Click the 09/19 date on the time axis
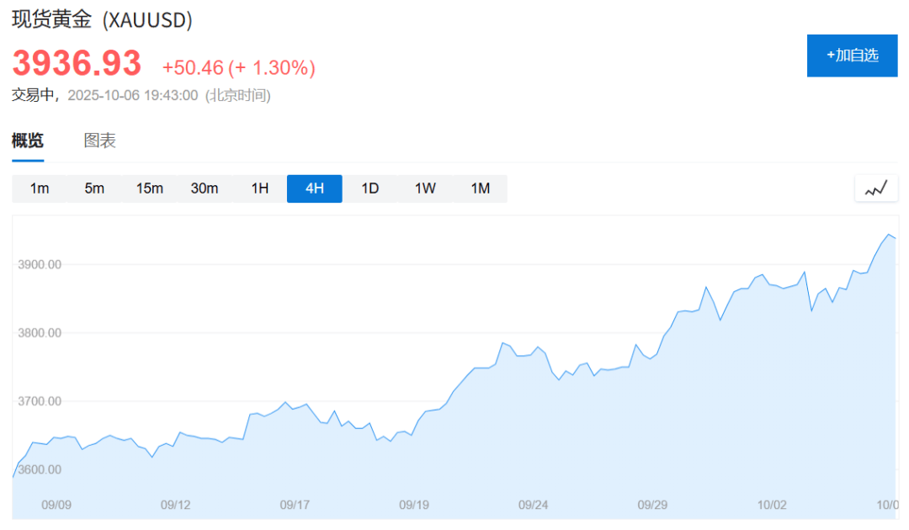 [x=414, y=506]
